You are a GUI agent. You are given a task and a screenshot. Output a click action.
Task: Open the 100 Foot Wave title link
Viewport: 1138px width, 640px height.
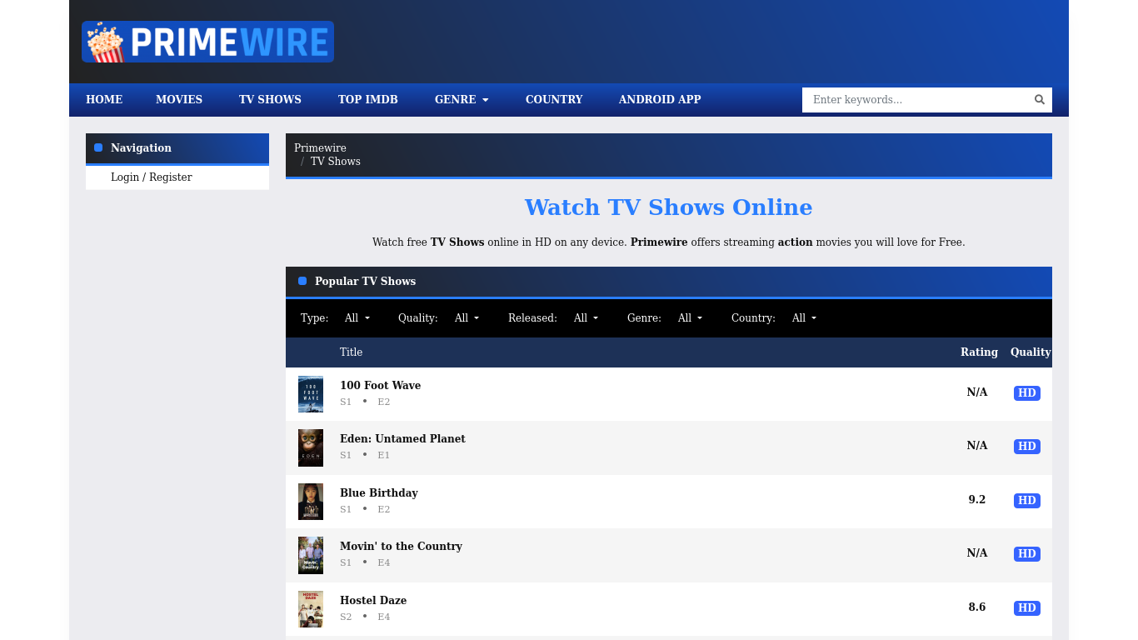380,386
